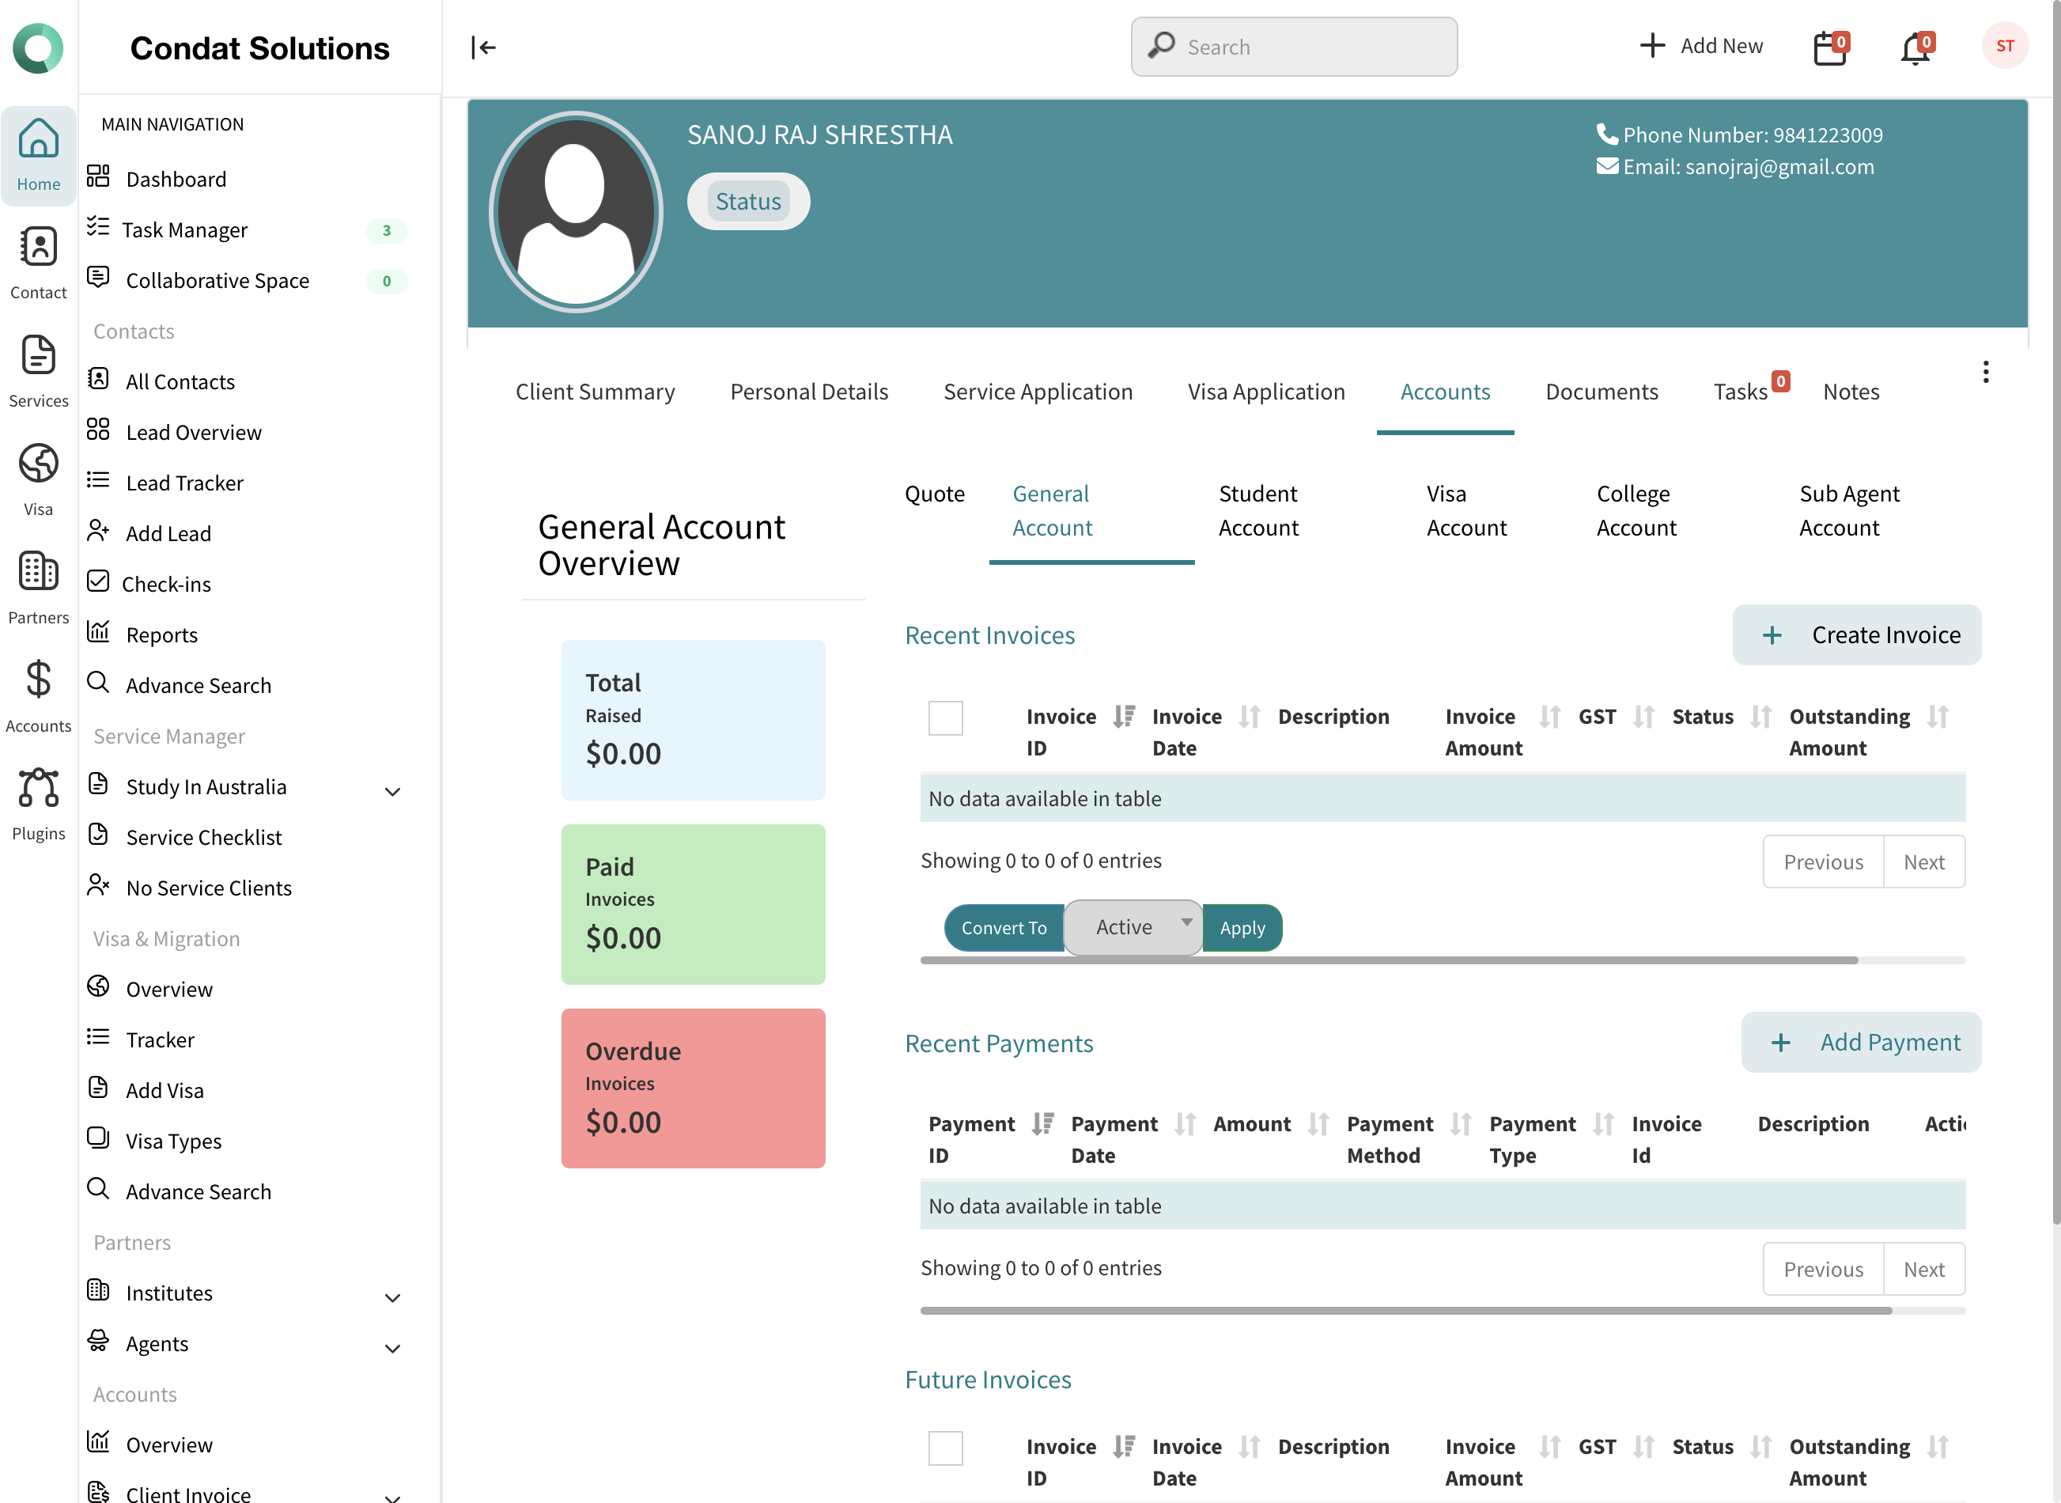The image size is (2061, 1503).
Task: Switch to the Tasks tab
Action: point(1740,392)
